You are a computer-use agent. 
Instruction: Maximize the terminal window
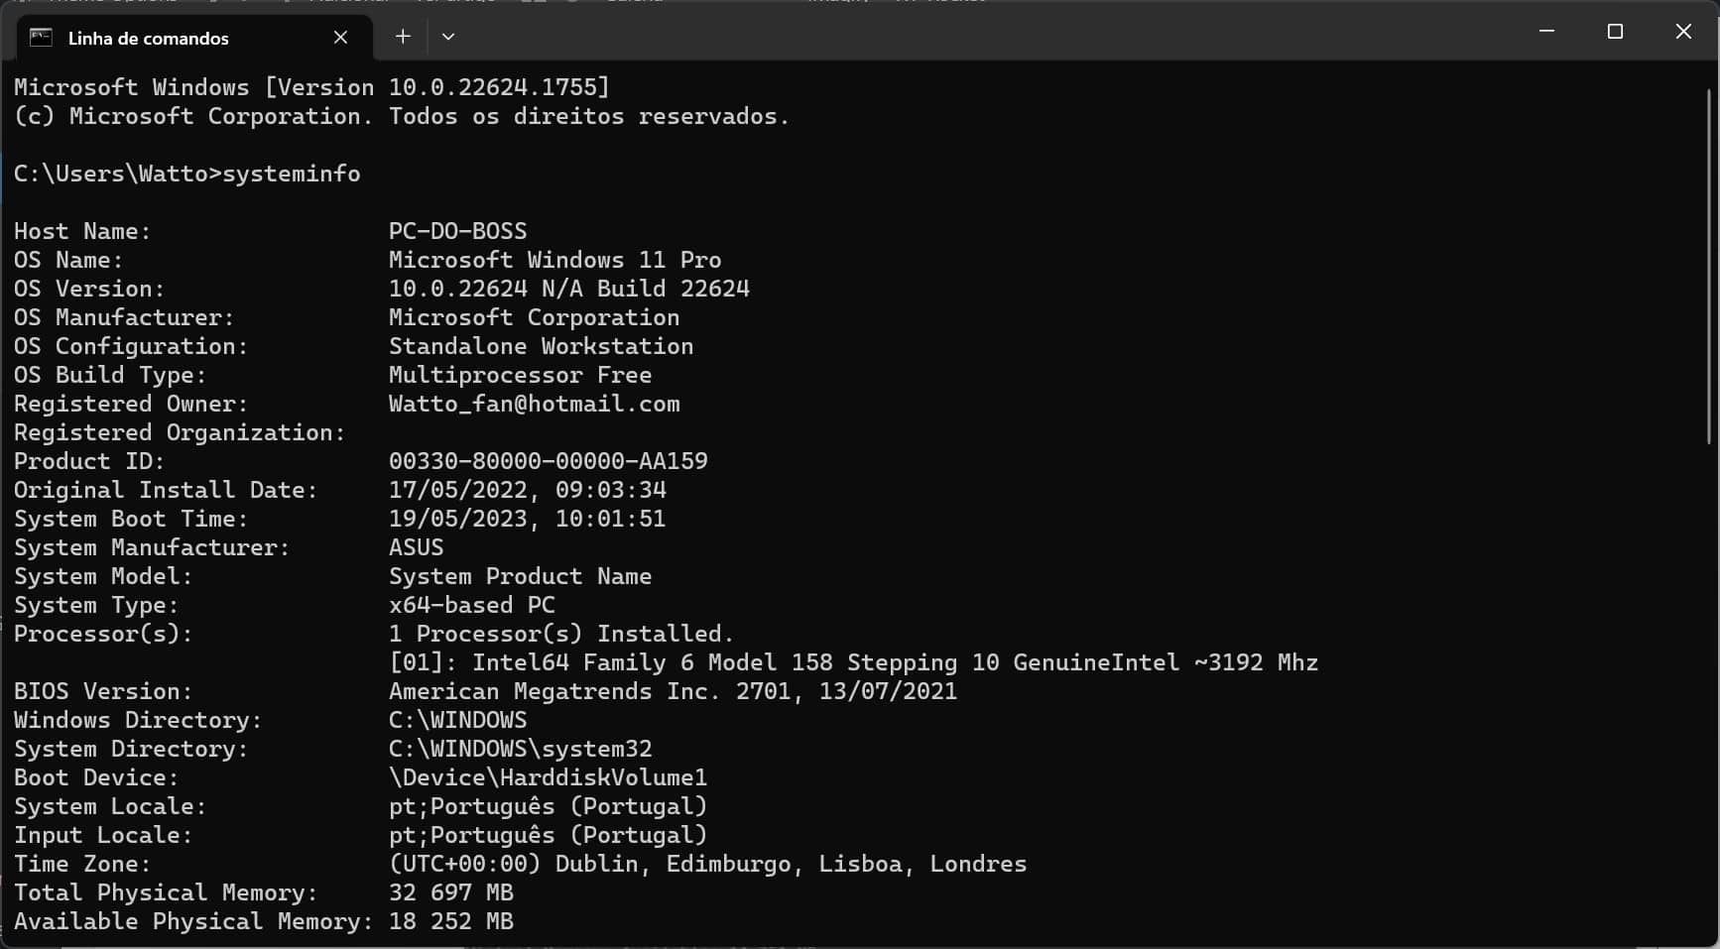(1615, 32)
